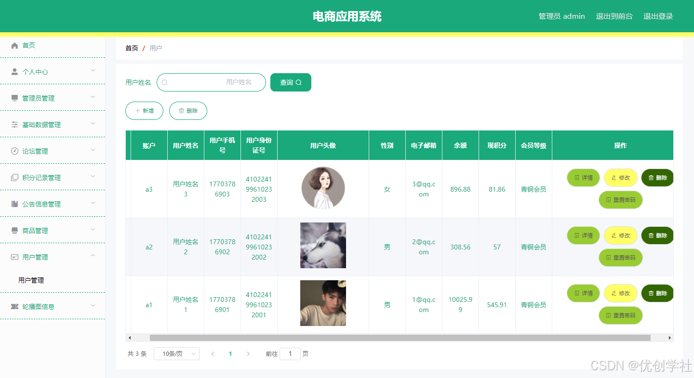This screenshot has height=378, width=694.
Task: Go to the previous page arrow
Action: pos(213,354)
